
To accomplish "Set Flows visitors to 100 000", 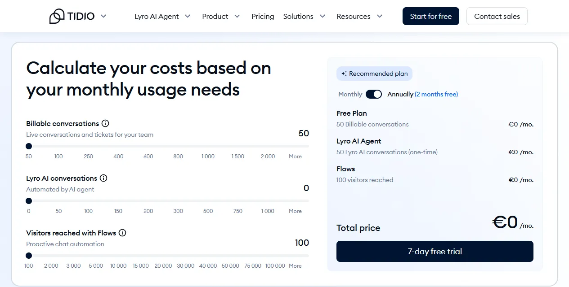I will click(x=275, y=266).
